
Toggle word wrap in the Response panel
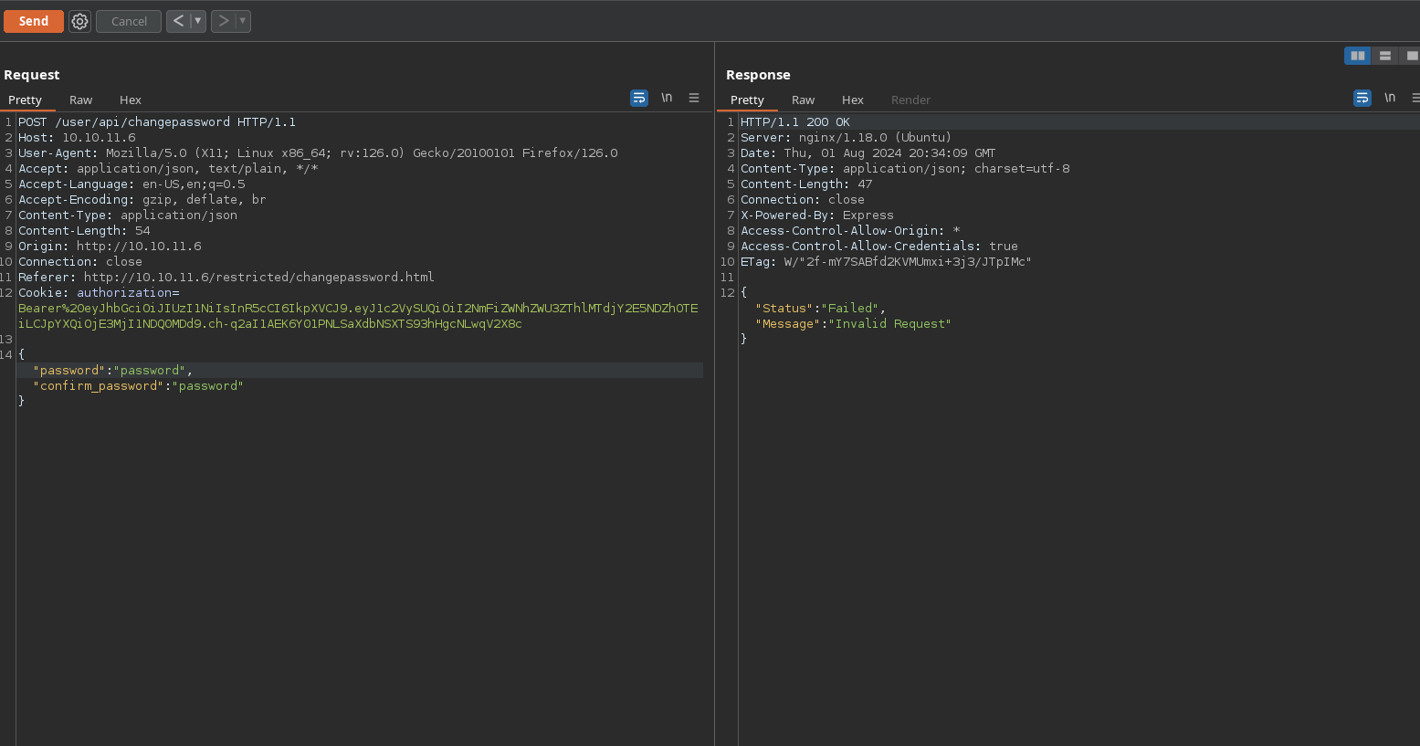[x=1362, y=98]
